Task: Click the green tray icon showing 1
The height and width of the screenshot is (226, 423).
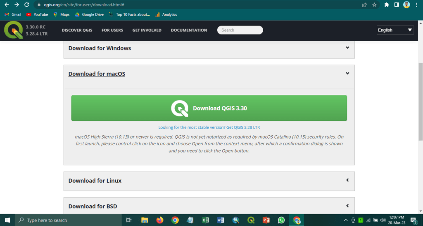Action: 361,220
